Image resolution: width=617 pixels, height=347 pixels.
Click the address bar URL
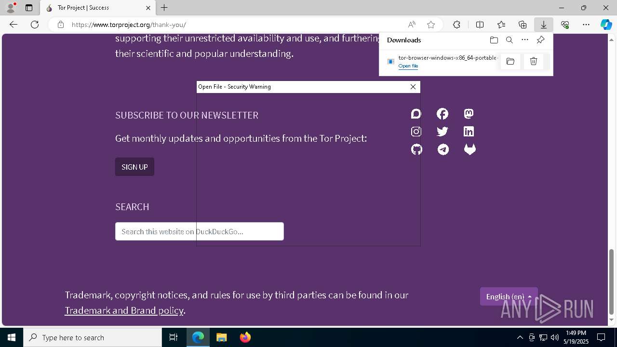(x=129, y=25)
